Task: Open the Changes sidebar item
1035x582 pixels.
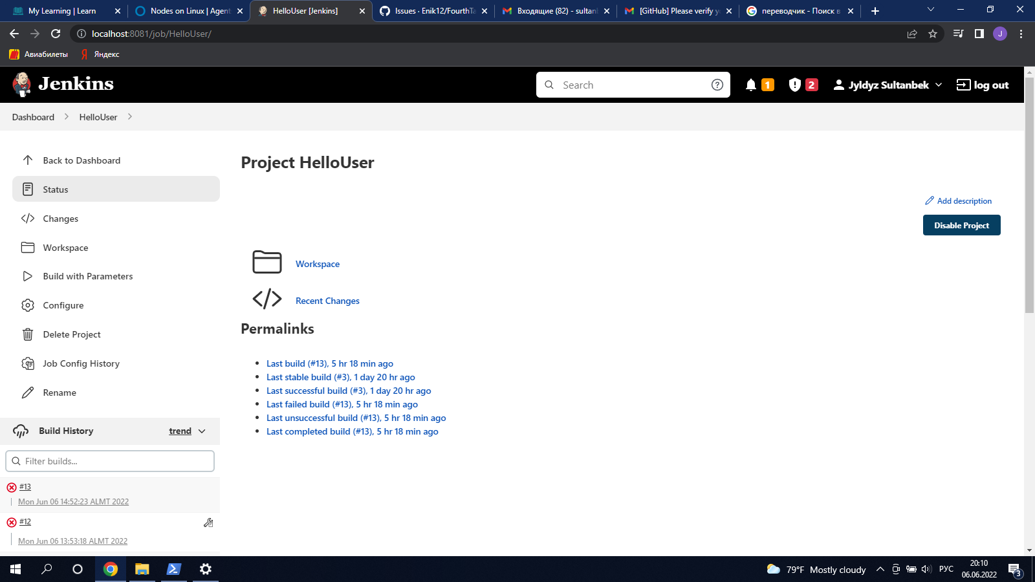Action: point(116,219)
